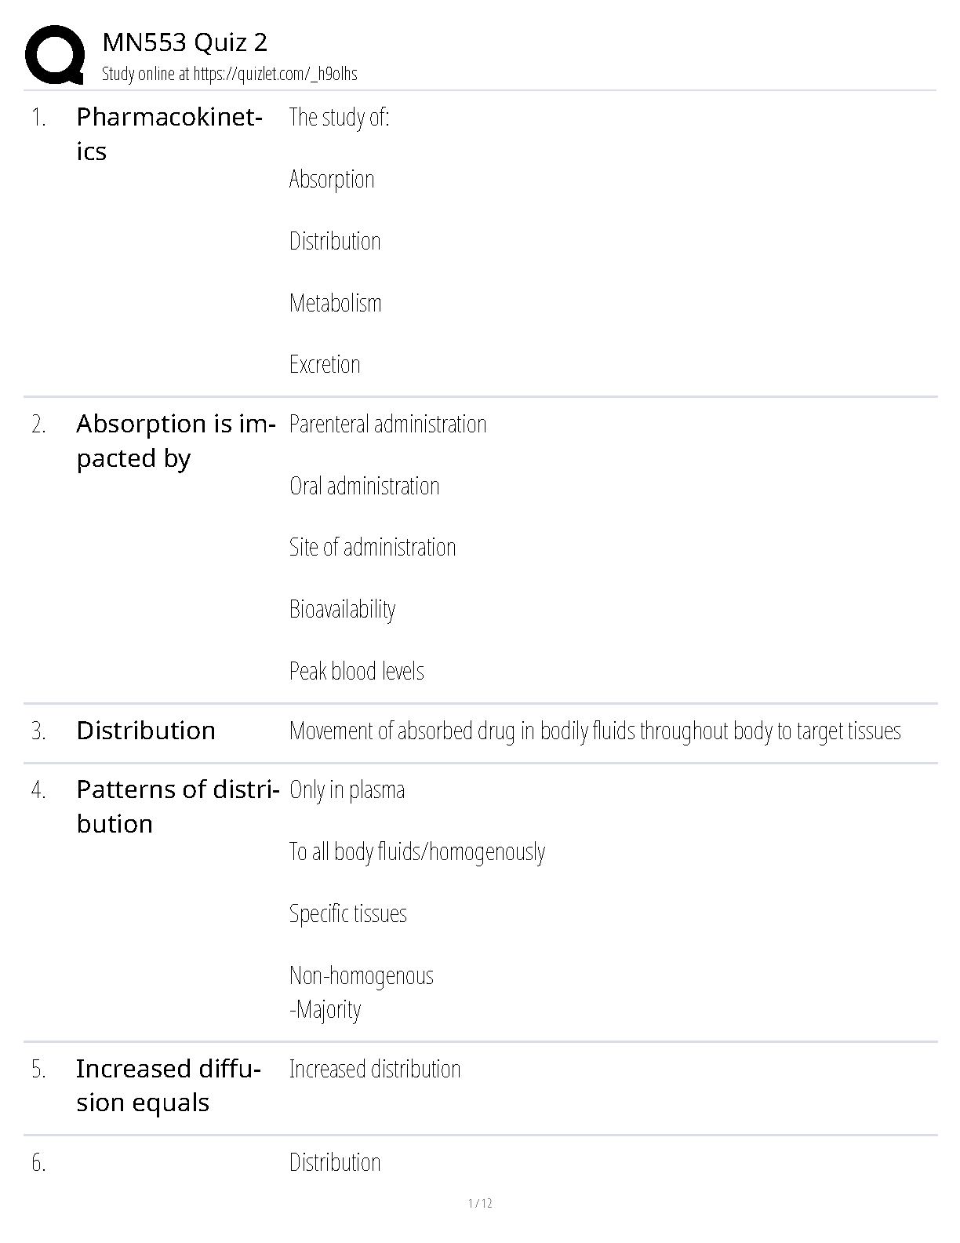Click the "Patterns of distribution" term
The image size is (960, 1243).
[177, 806]
